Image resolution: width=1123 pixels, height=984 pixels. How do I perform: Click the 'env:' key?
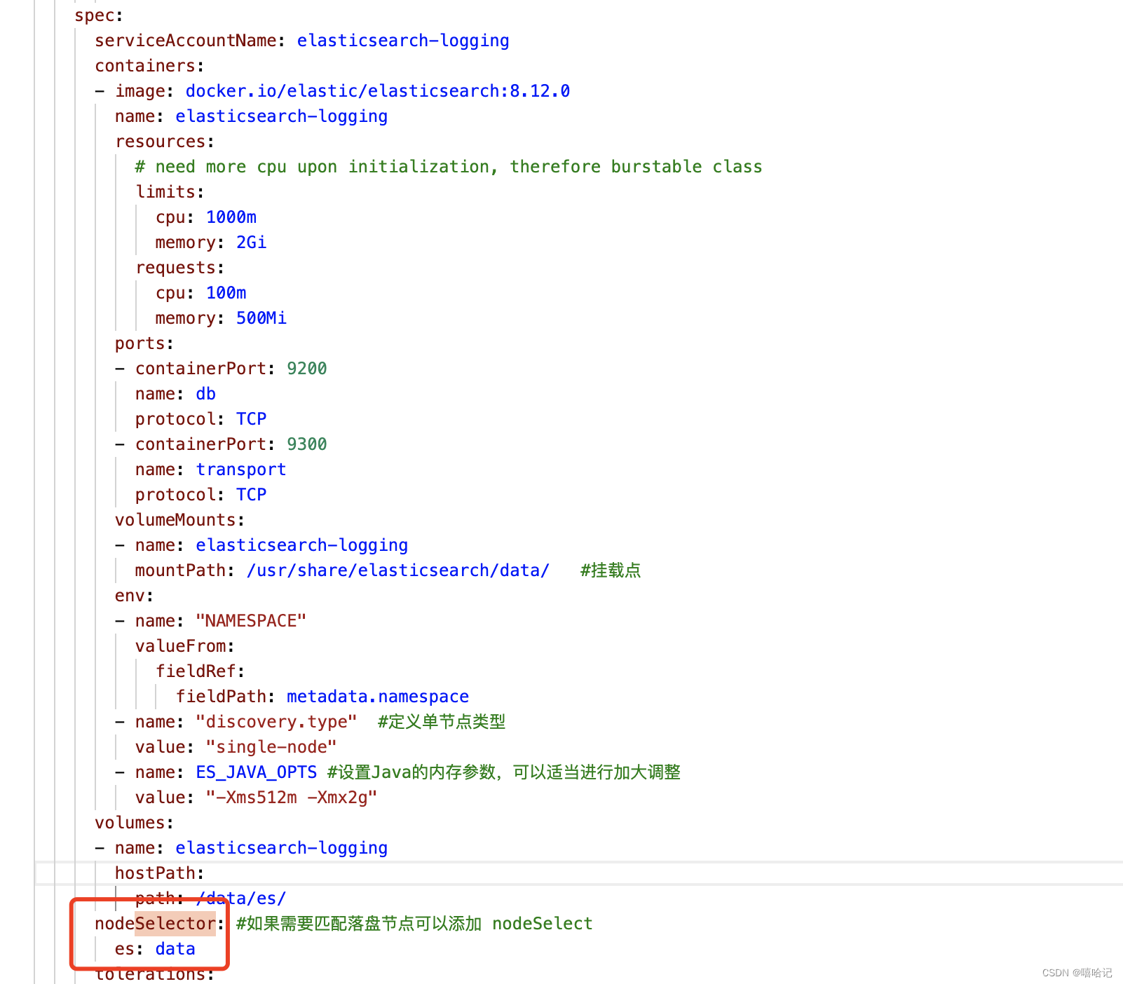point(135,596)
